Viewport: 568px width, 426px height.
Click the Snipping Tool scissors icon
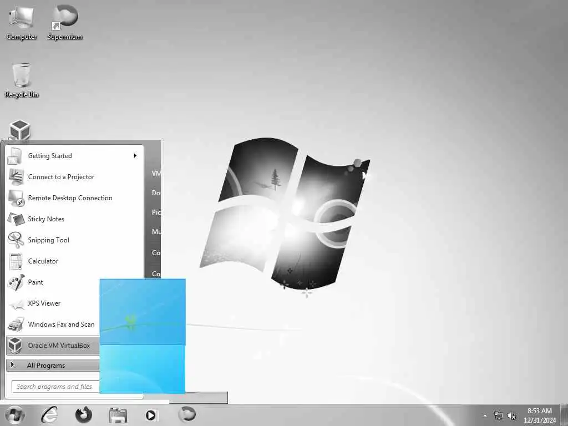click(x=16, y=240)
